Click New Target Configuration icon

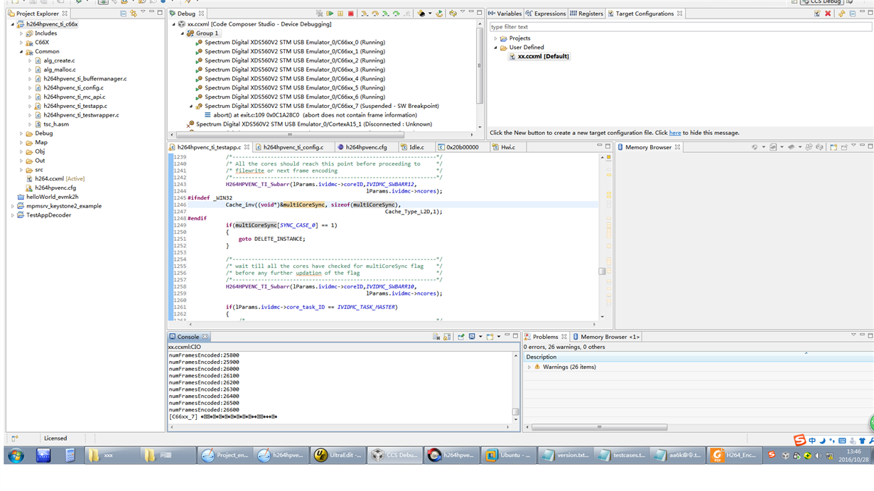click(x=817, y=14)
